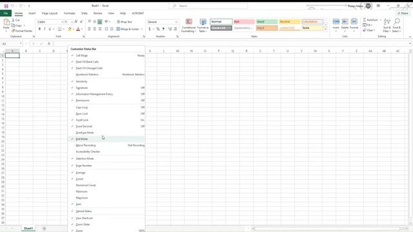Click the Increase Font Size icon
The width and height of the screenshot is (413, 232).
(x=76, y=22)
